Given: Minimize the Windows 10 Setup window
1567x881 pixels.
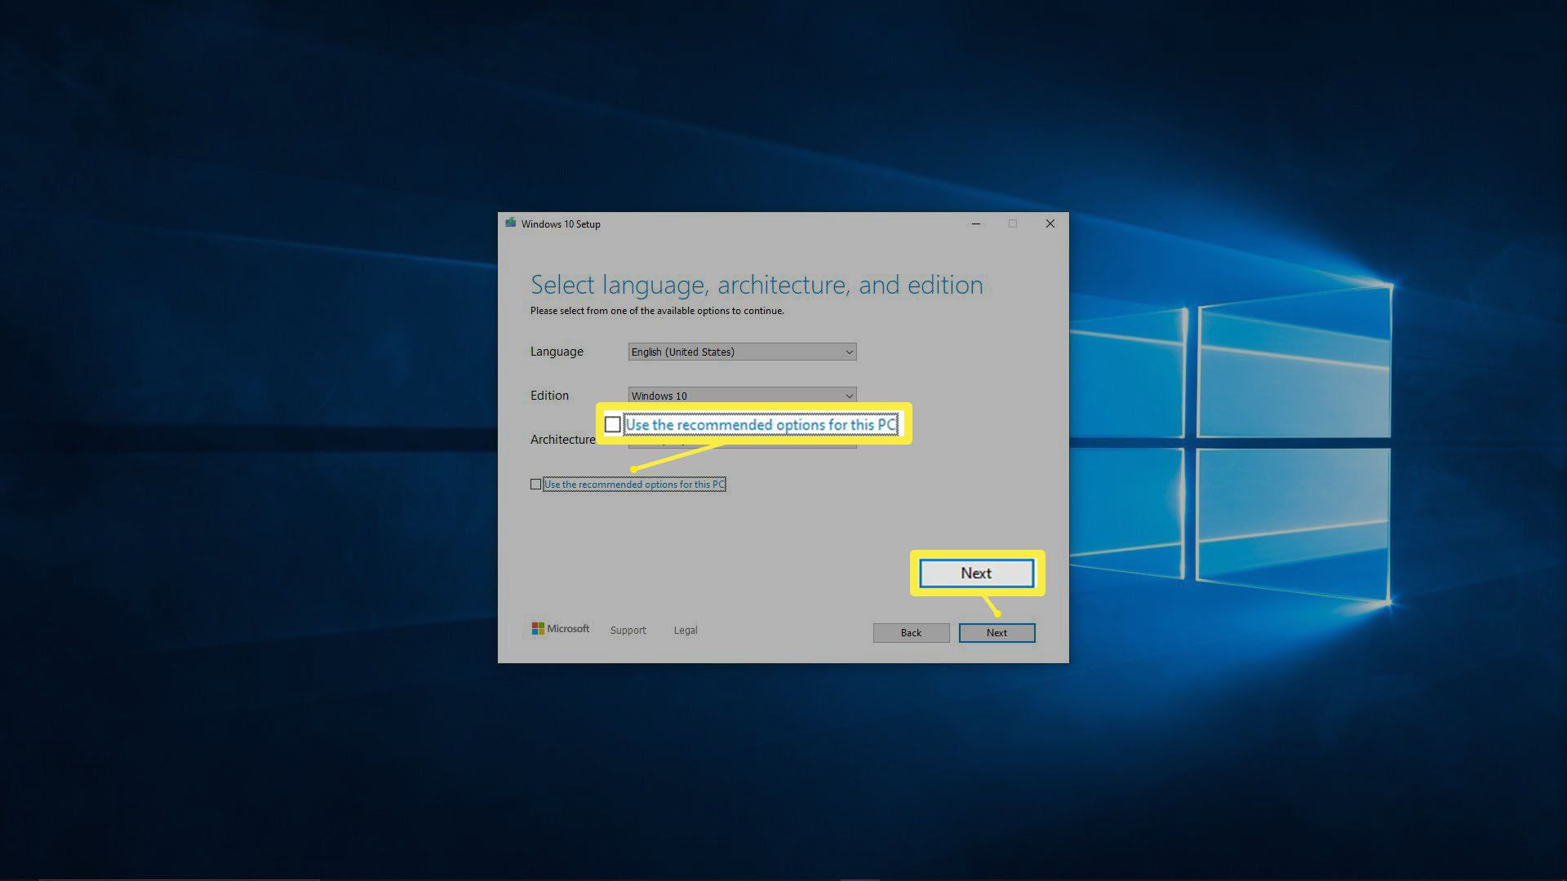Looking at the screenshot, I should tap(976, 224).
